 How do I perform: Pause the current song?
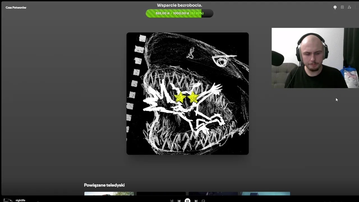pyautogui.click(x=187, y=200)
